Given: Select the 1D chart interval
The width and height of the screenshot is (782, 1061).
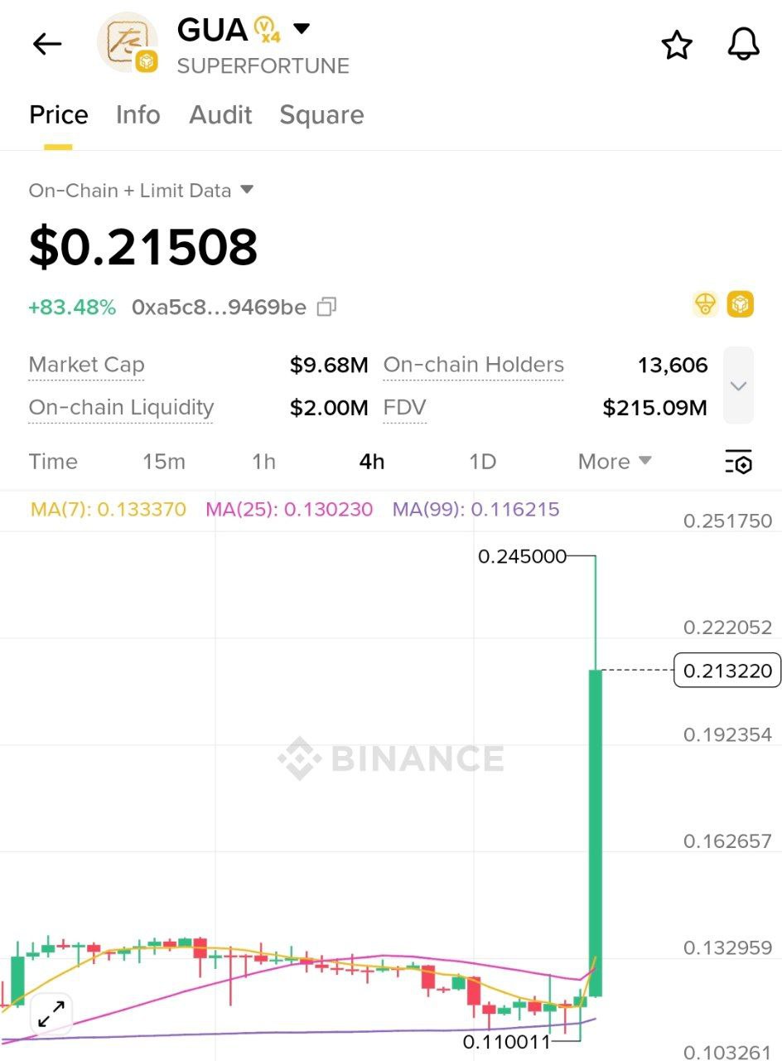Looking at the screenshot, I should (482, 462).
